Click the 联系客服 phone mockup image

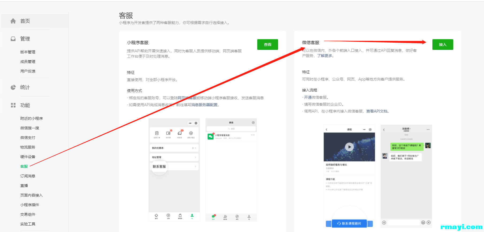click(174, 170)
